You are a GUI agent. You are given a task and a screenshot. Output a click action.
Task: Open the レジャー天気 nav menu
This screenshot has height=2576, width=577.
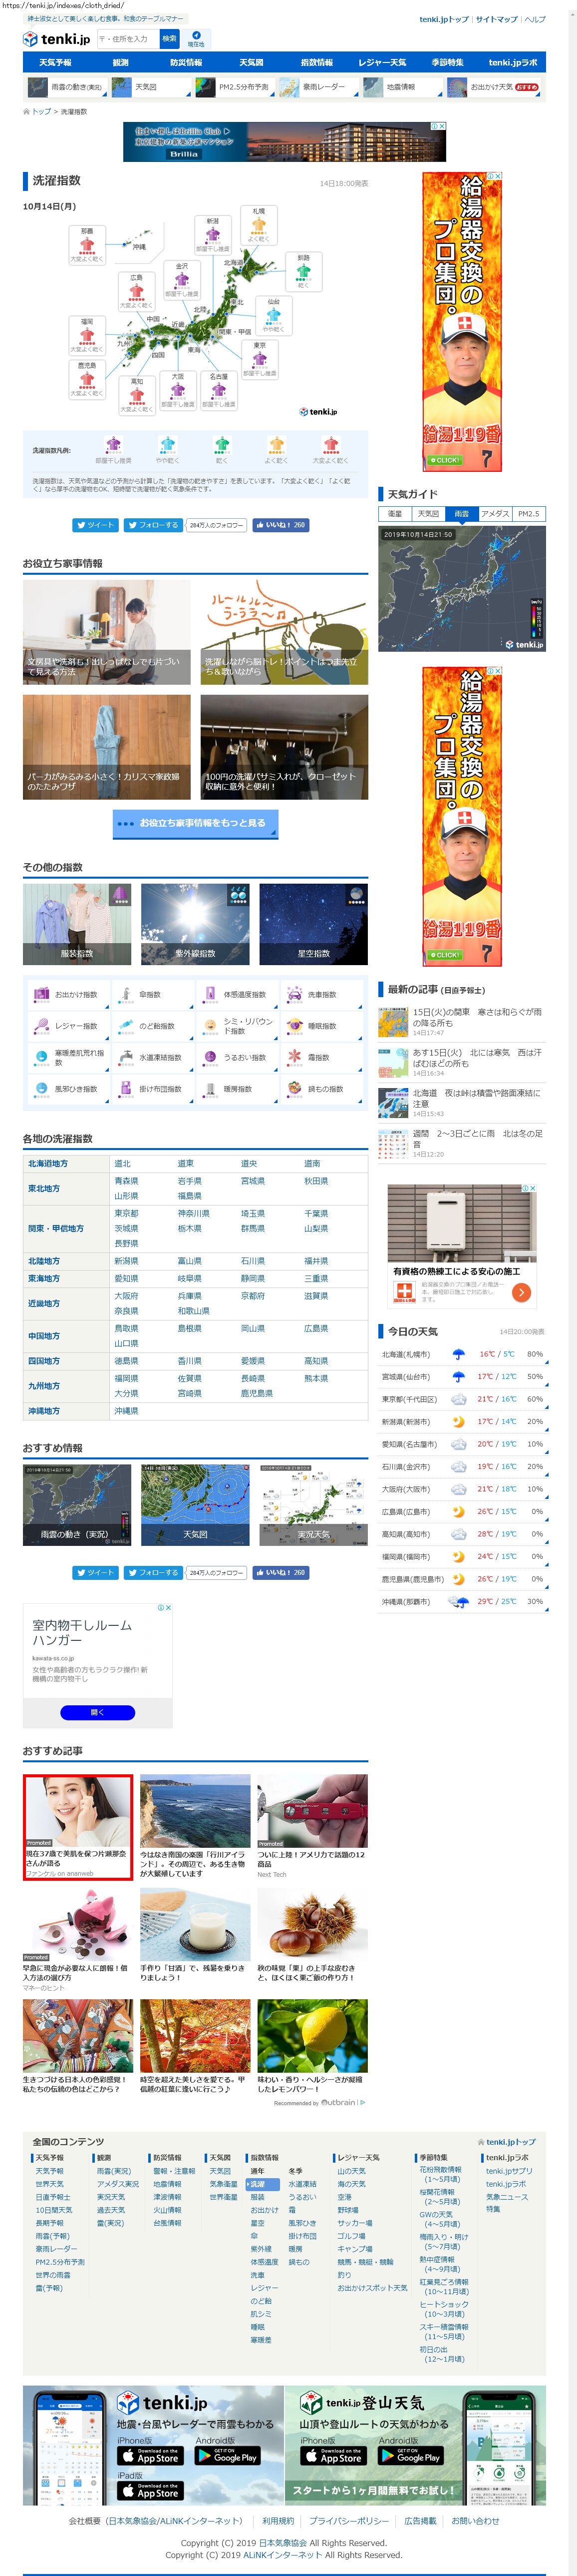pyautogui.click(x=382, y=62)
